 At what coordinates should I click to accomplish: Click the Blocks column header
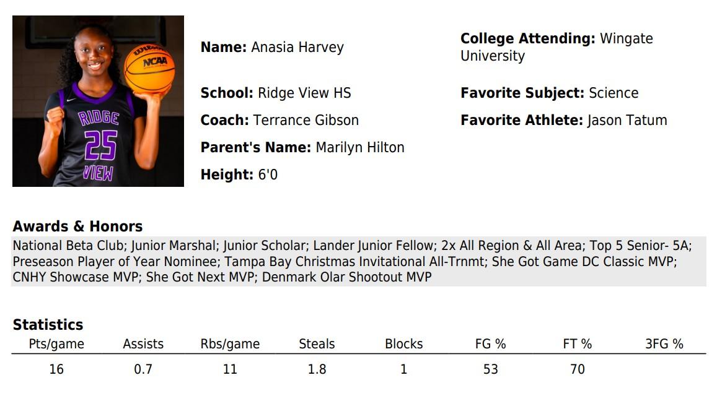(404, 344)
